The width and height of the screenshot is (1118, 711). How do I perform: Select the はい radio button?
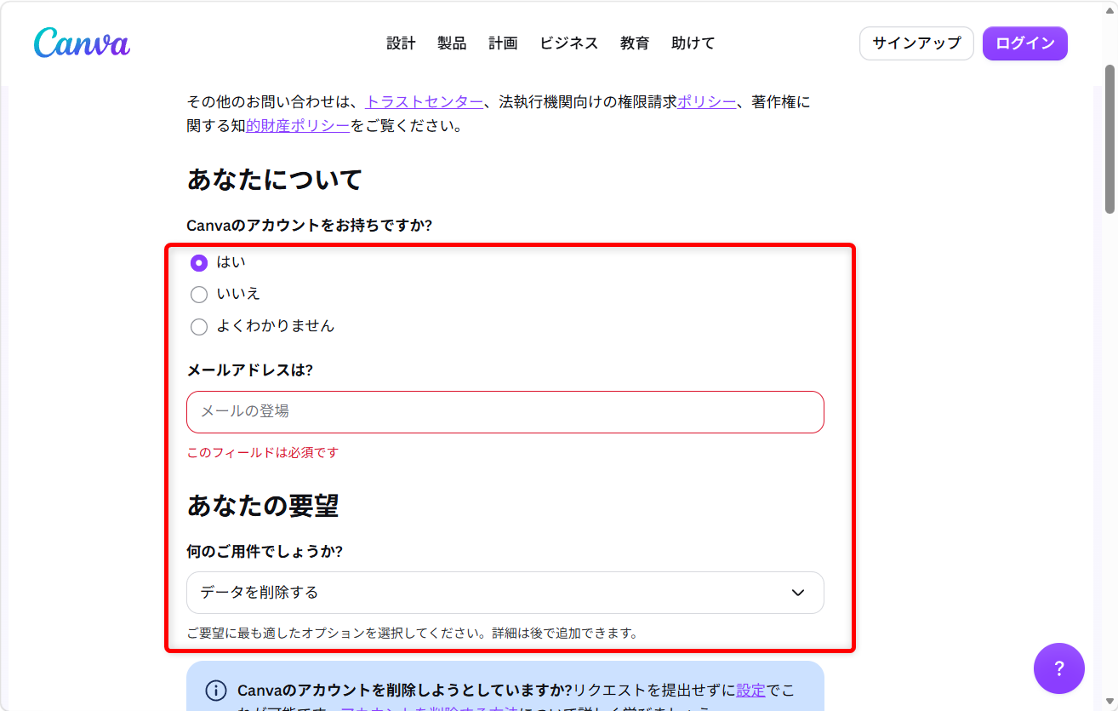coord(199,263)
